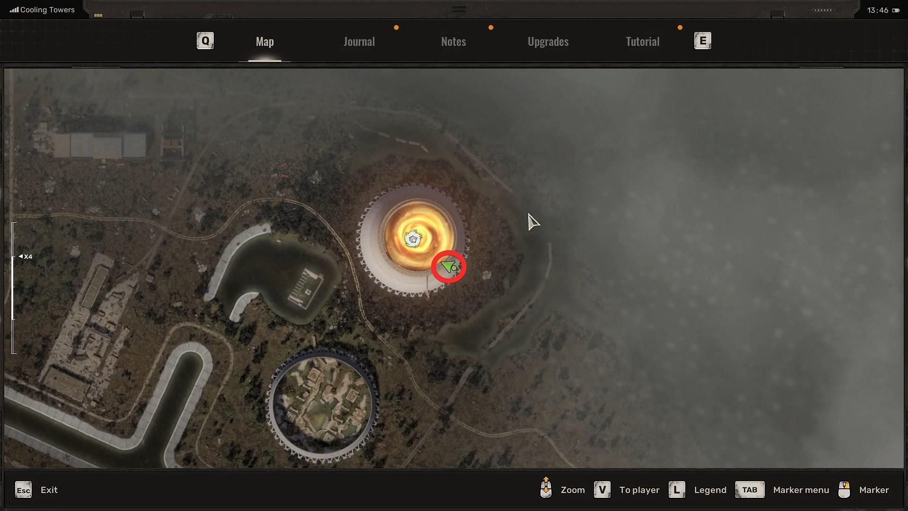Click the Esc key icon
The width and height of the screenshot is (908, 511).
click(x=23, y=490)
